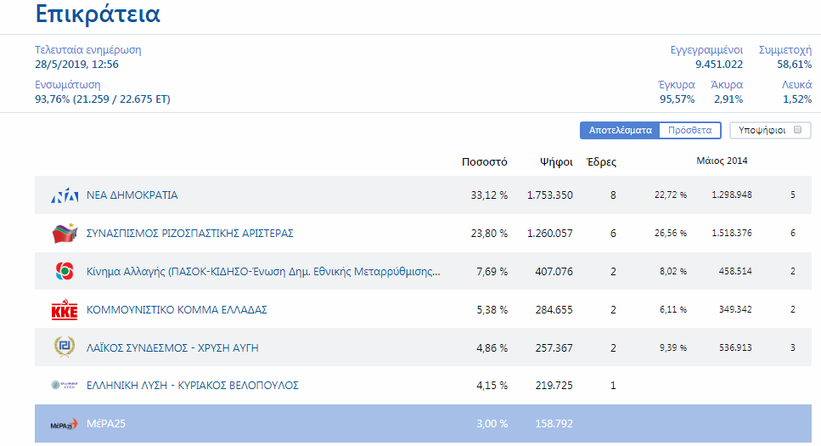Click the Ποσοστό column header
821x446 pixels.
click(484, 162)
